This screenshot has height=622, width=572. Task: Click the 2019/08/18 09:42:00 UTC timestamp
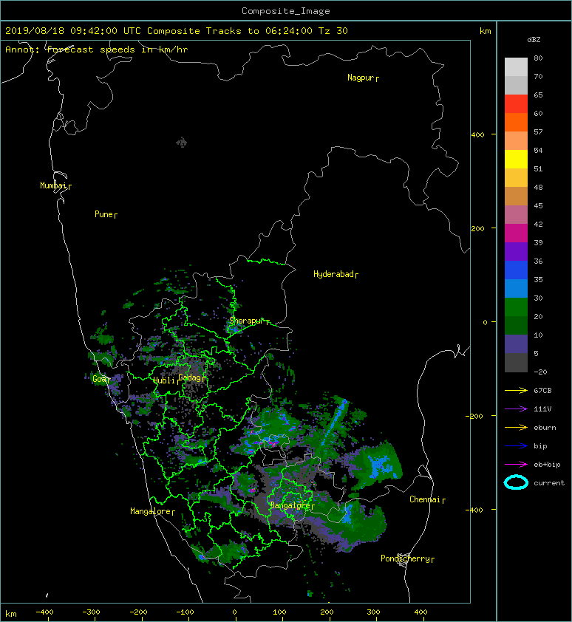pos(73,31)
